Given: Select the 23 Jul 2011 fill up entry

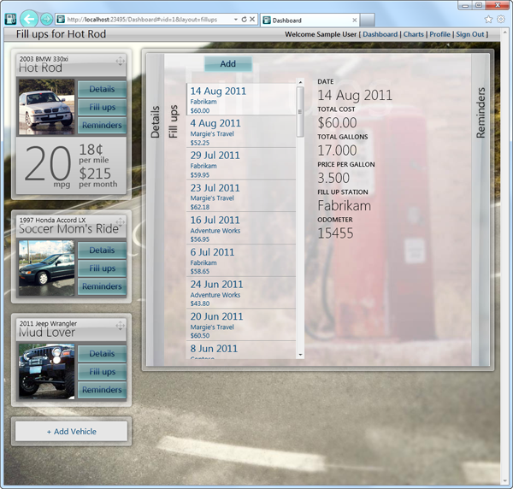Looking at the screenshot, I should 241,196.
